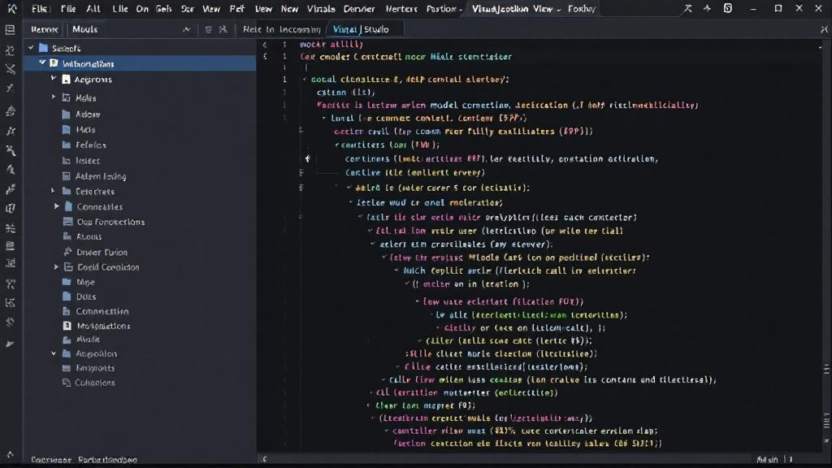Click the folder icon beside 'Fefelos'
This screenshot has width=832, height=468.
click(x=67, y=145)
